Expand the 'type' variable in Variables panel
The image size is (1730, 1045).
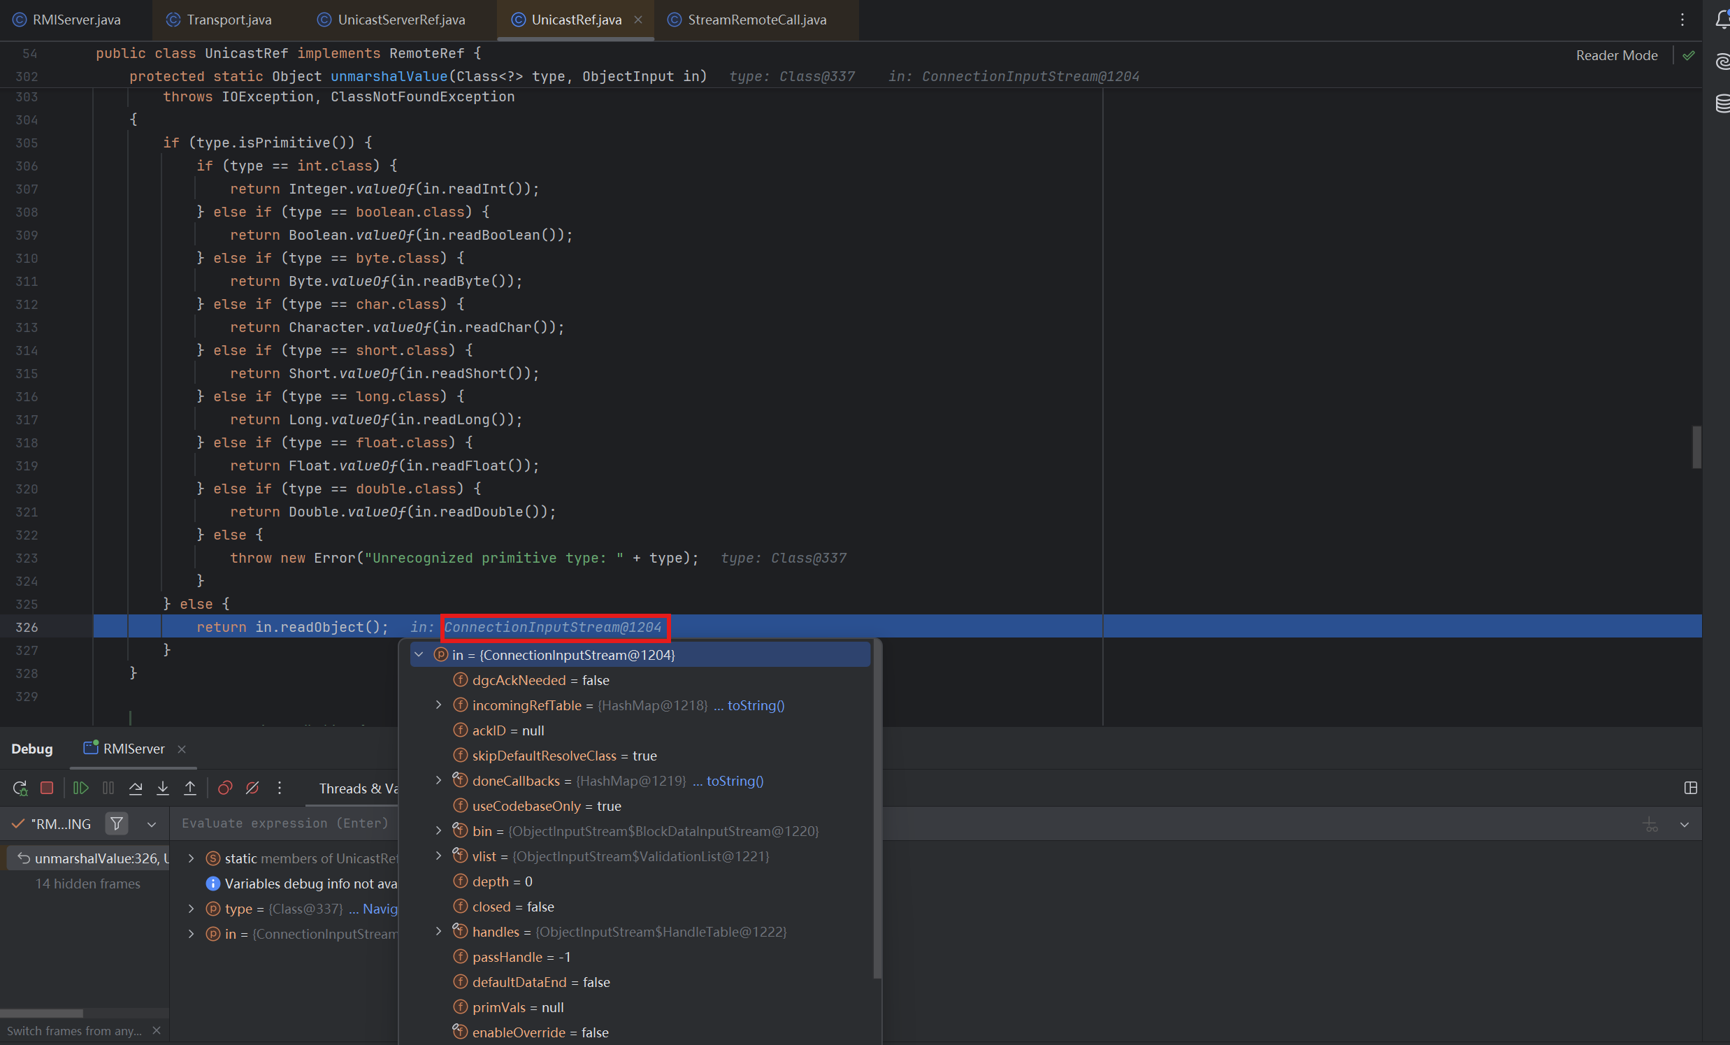(191, 909)
